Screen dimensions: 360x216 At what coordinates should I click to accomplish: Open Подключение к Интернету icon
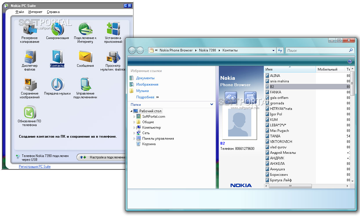click(85, 29)
